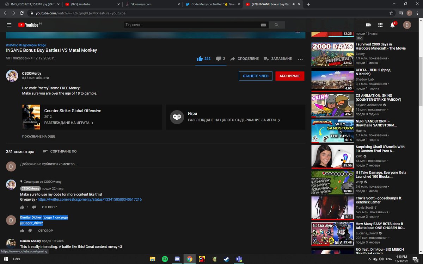
Task: Click the #datdrop hashtag
Action: point(12,45)
